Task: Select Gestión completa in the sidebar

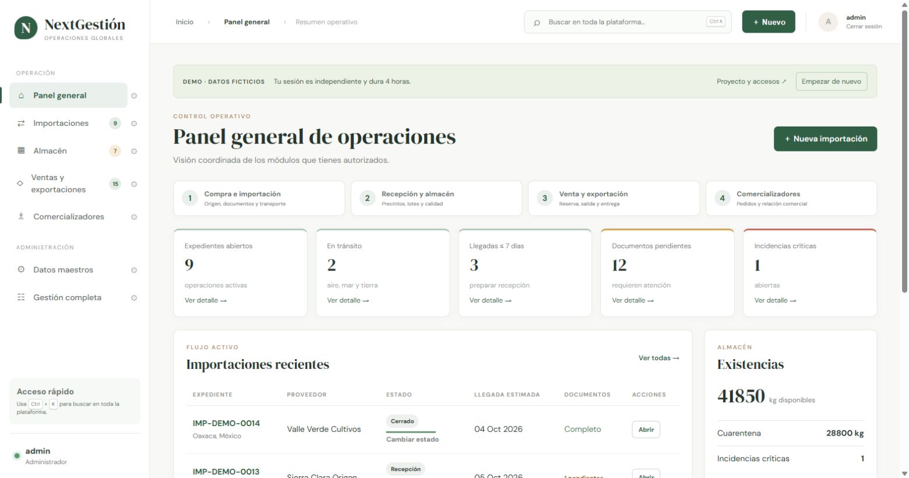Action: (68, 297)
